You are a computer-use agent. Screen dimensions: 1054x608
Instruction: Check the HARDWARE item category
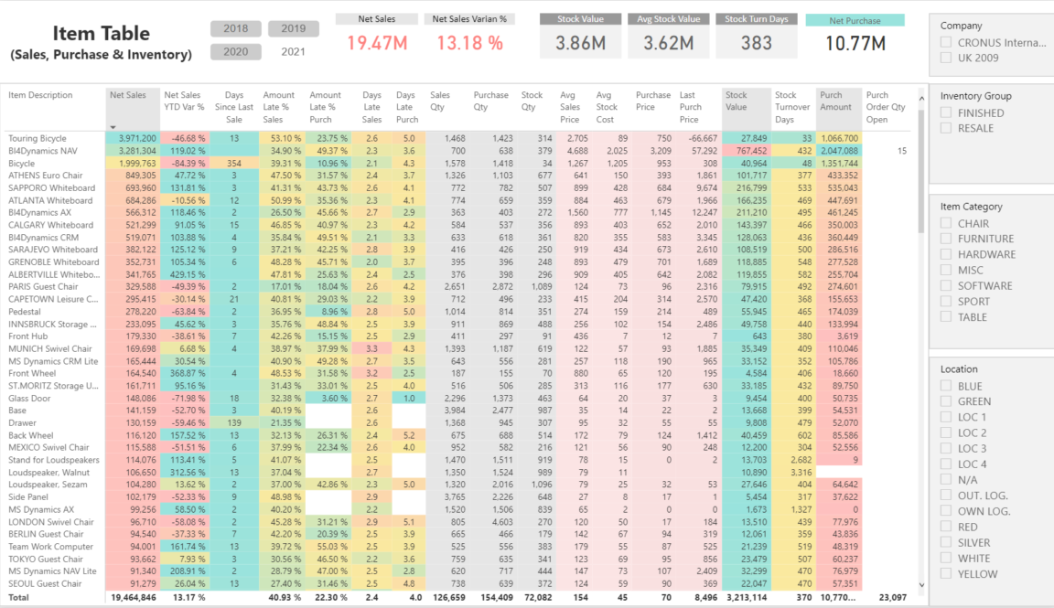948,254
